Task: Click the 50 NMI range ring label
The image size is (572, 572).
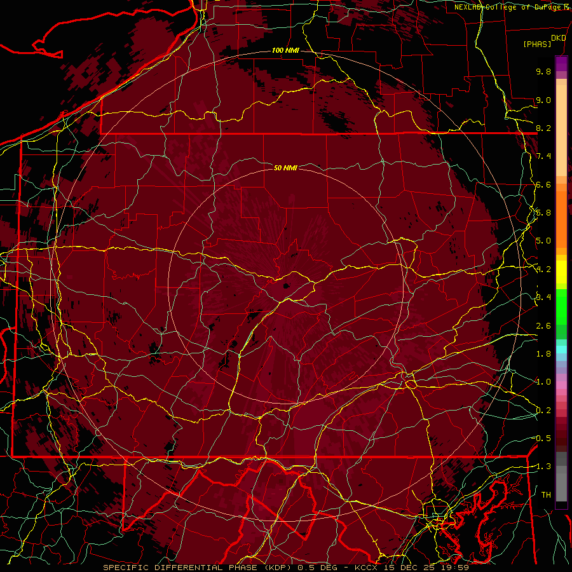Action: [285, 168]
